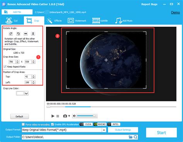
Task: Open Add Music tab
Action: [124, 21]
